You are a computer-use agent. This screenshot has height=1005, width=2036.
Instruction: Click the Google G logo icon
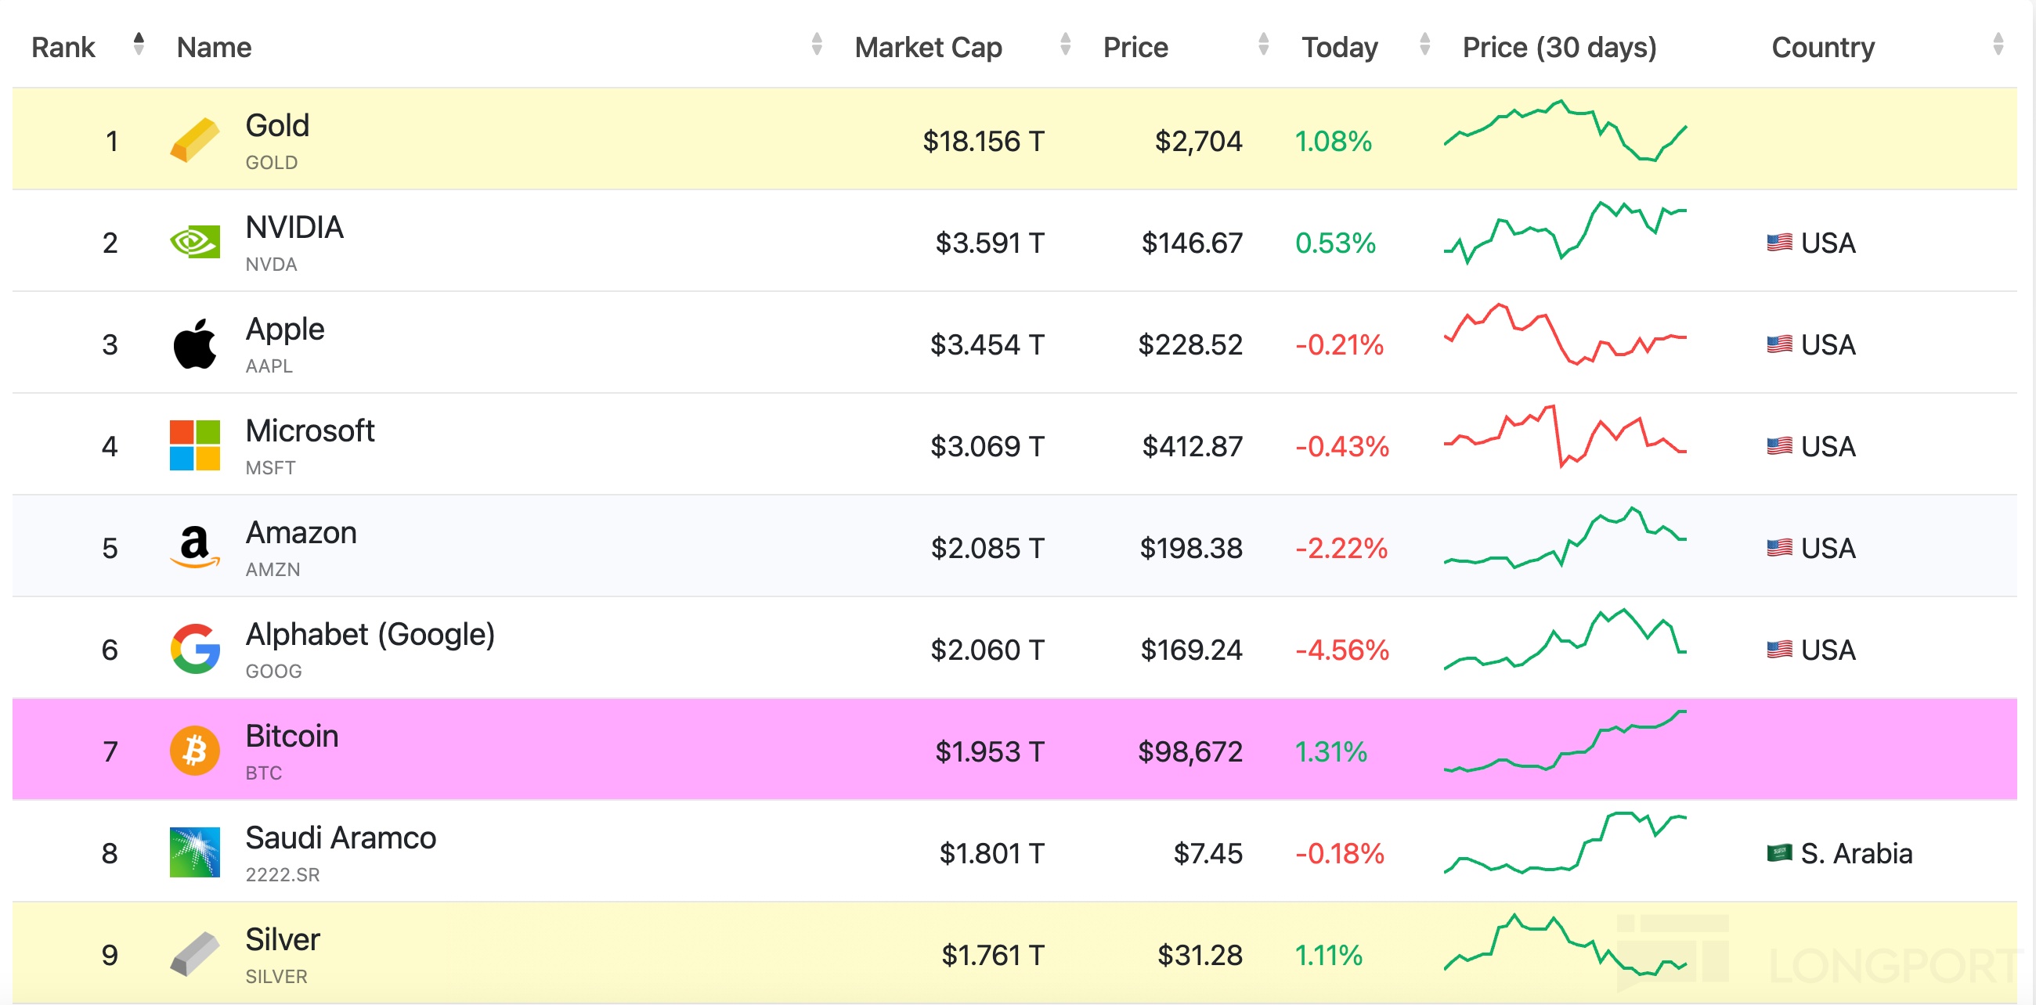point(194,649)
